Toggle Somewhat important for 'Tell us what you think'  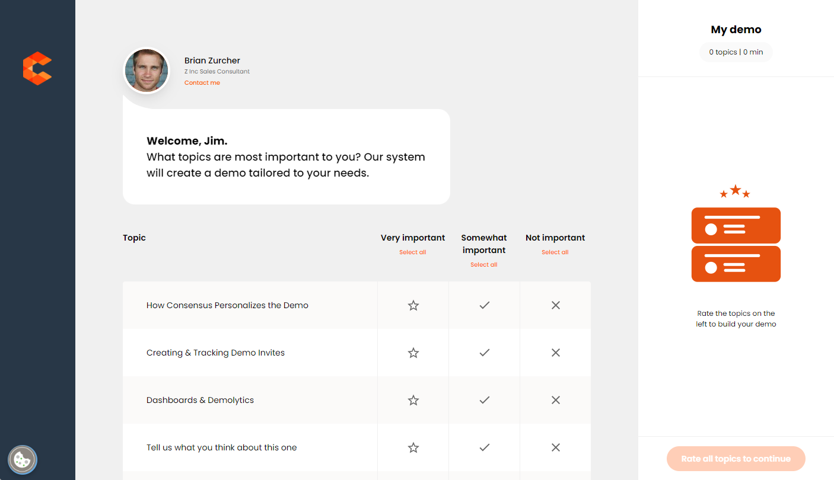point(484,447)
